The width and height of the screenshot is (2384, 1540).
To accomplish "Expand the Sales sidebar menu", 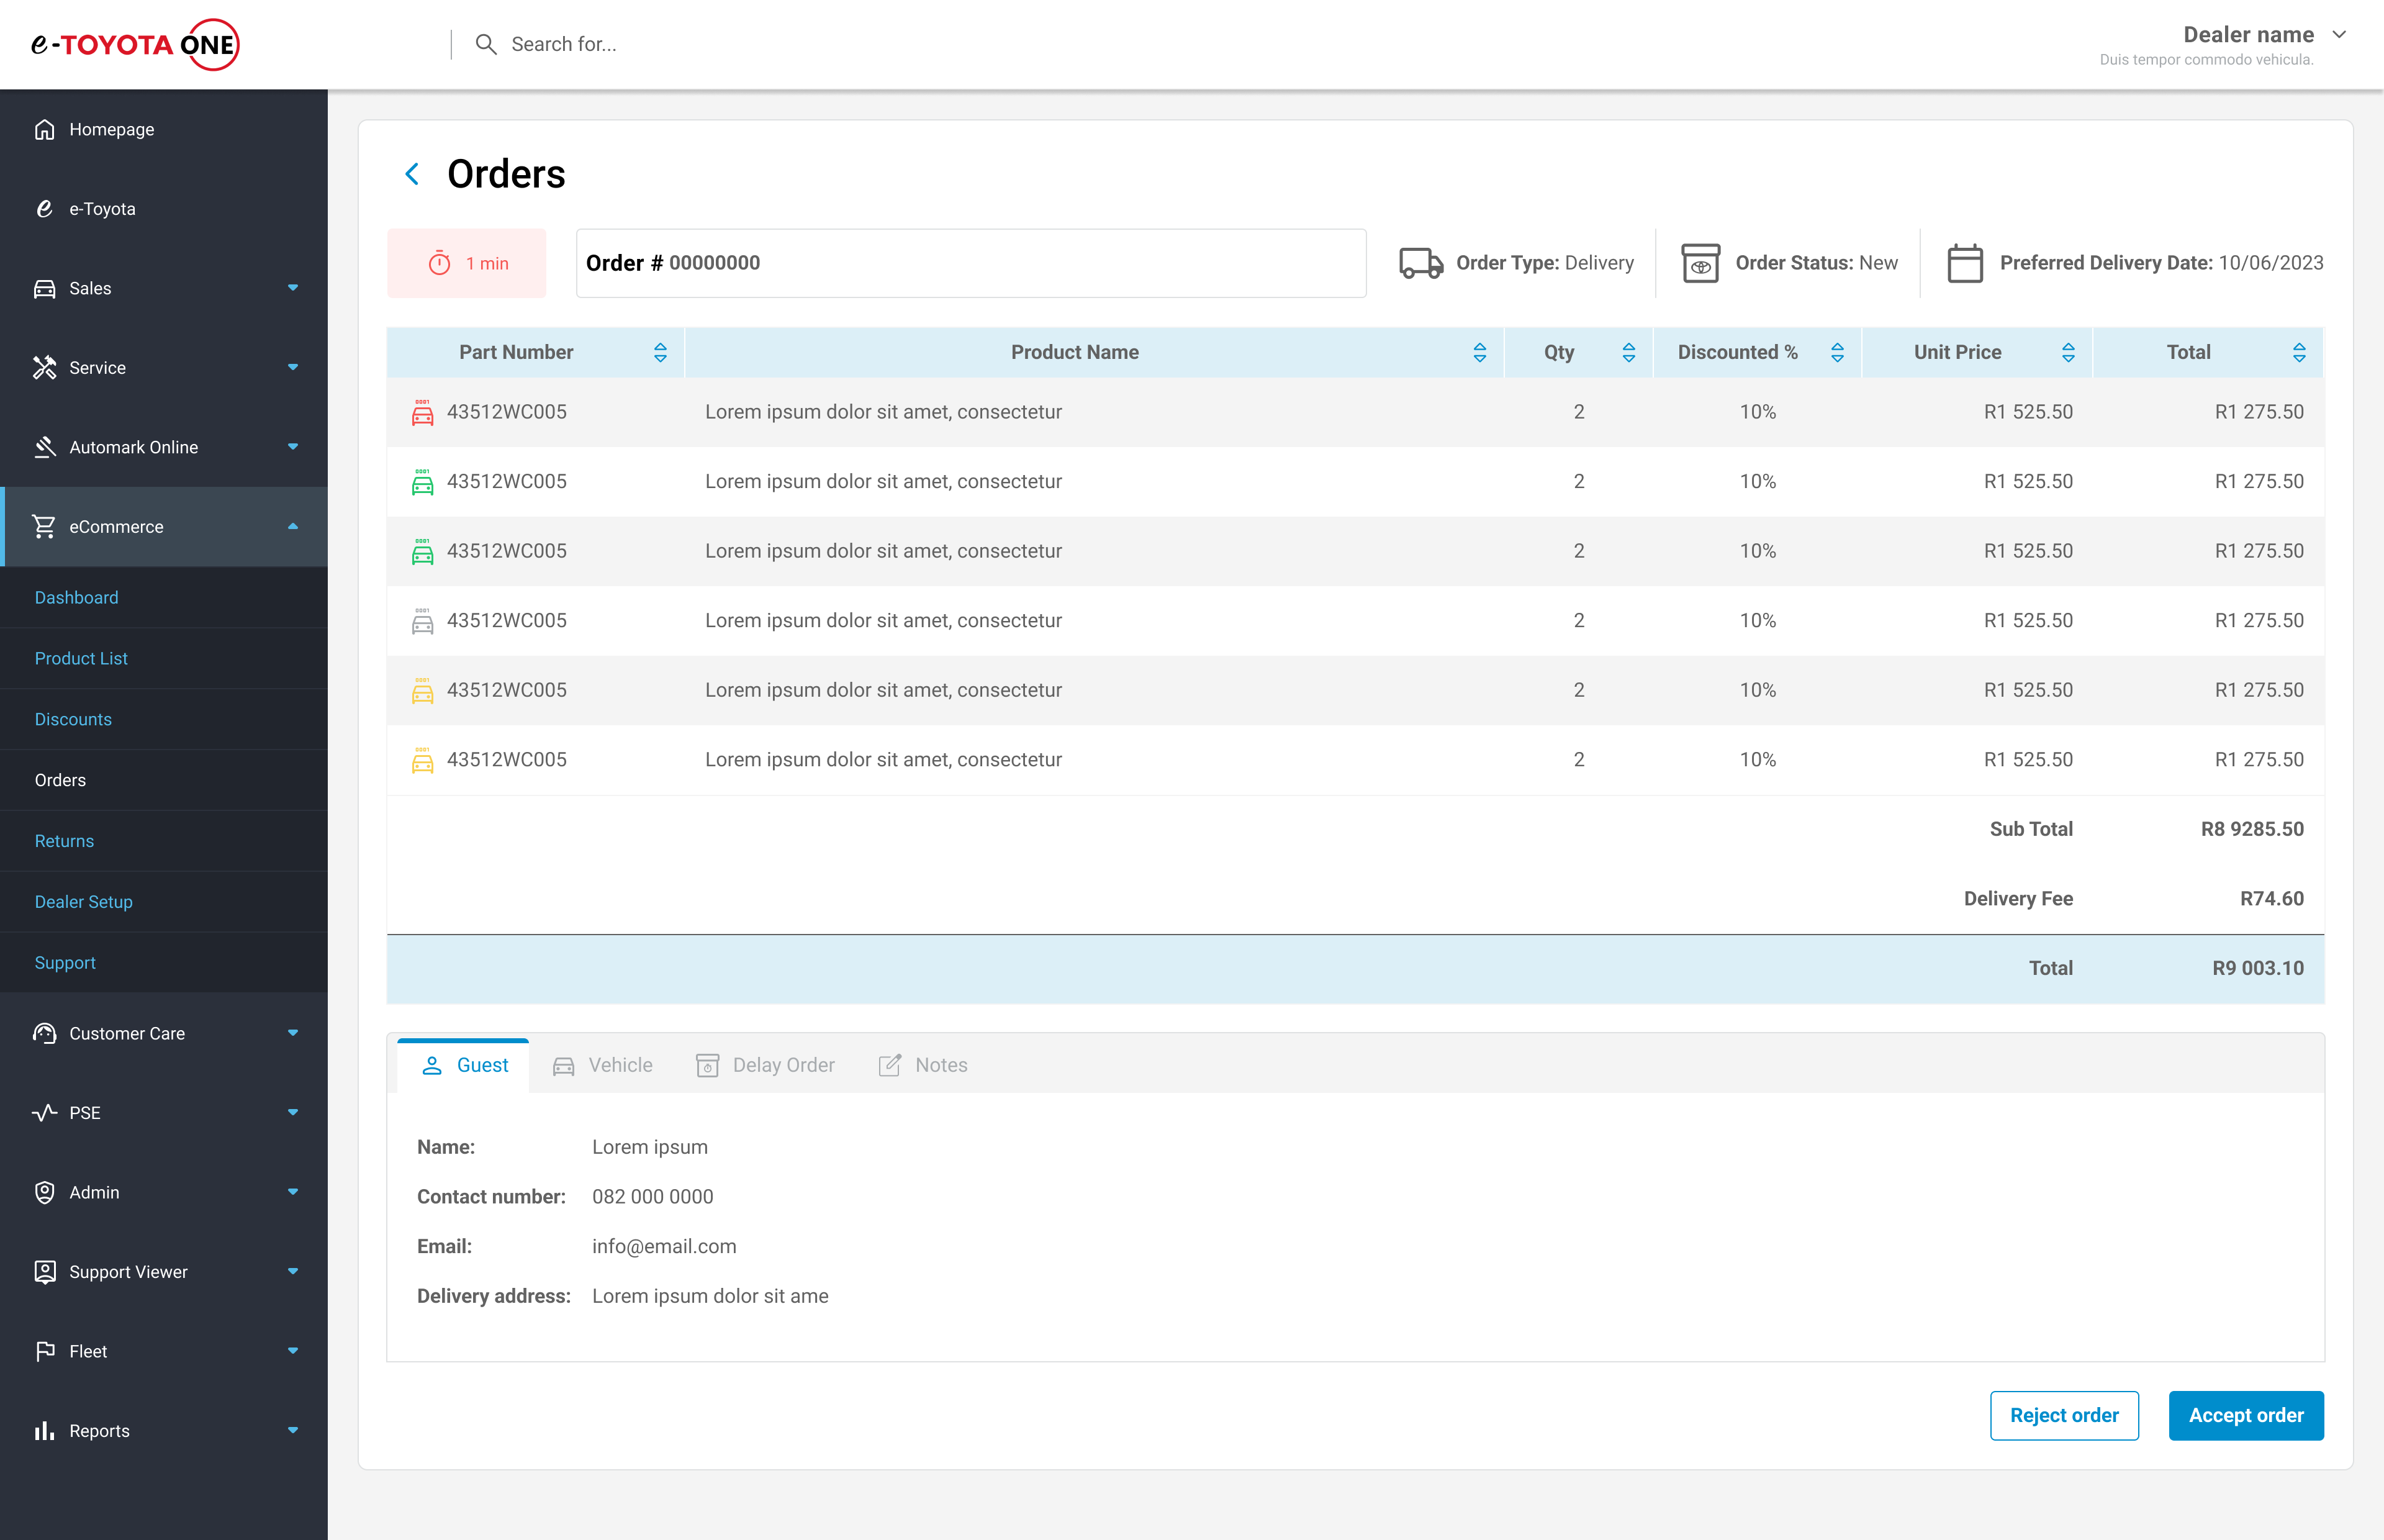I will coord(292,288).
